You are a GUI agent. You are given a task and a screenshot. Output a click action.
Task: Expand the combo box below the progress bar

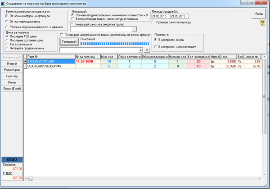[140, 49]
